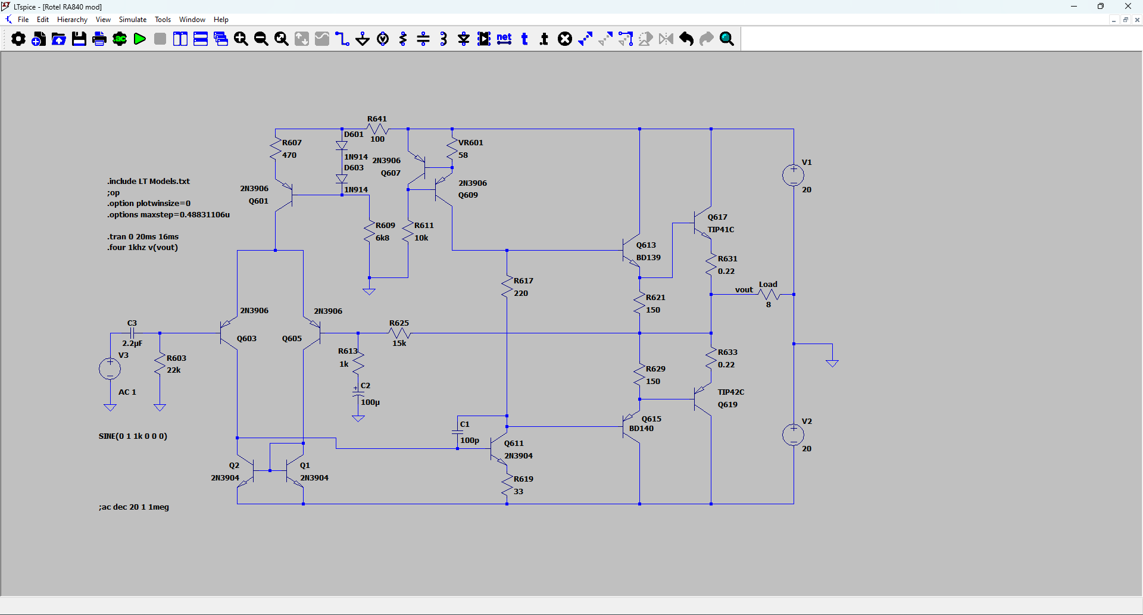Open the Window menu

(x=192, y=20)
